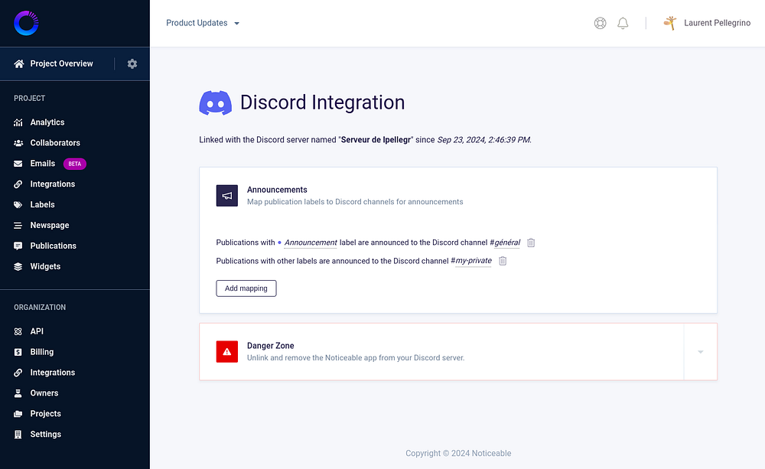Click the link date Sep 23, 2024
This screenshot has height=469, width=765.
(x=484, y=139)
